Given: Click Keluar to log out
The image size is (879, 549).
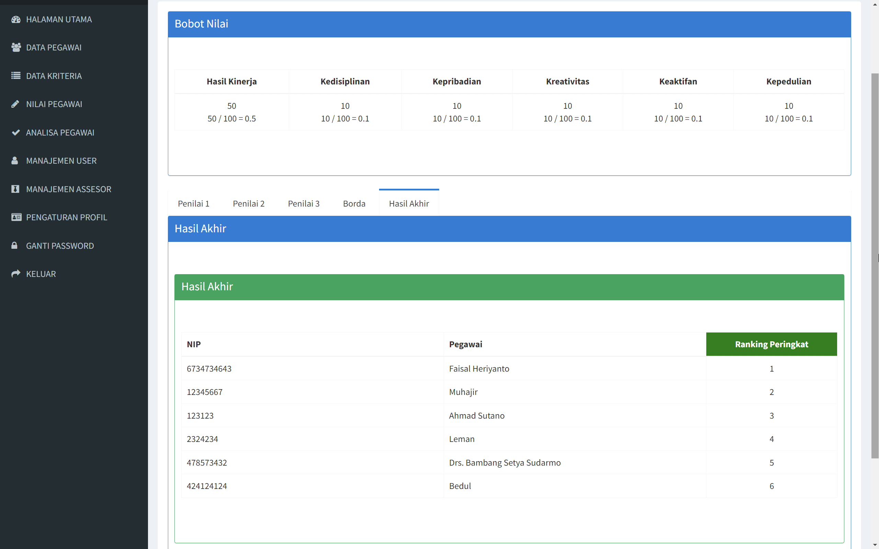Looking at the screenshot, I should coord(40,273).
